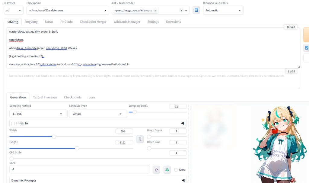Click the Seed input field

pyautogui.click(x=79, y=169)
